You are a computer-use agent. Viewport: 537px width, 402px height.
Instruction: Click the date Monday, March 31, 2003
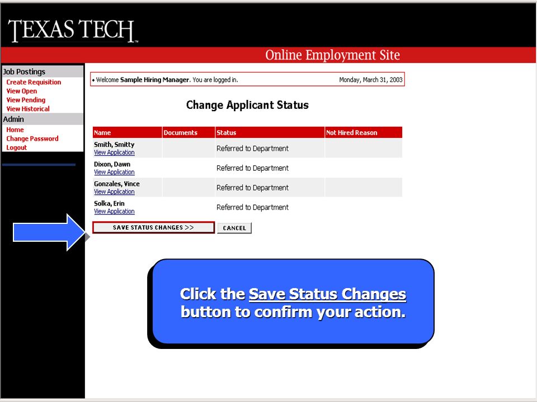click(x=370, y=80)
